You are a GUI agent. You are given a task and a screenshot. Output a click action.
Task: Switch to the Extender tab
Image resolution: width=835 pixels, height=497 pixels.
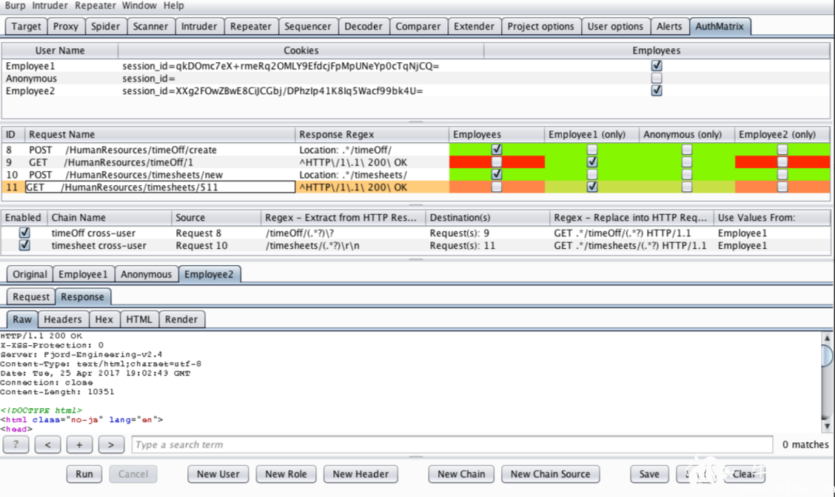click(474, 26)
